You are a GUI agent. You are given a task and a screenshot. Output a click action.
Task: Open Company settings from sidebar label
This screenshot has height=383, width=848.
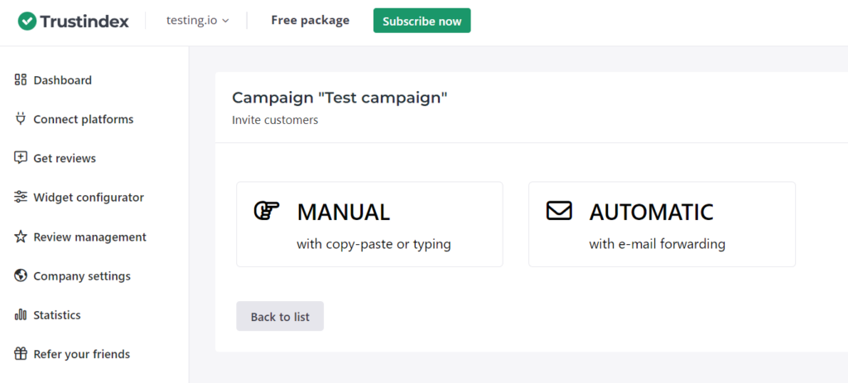click(82, 276)
